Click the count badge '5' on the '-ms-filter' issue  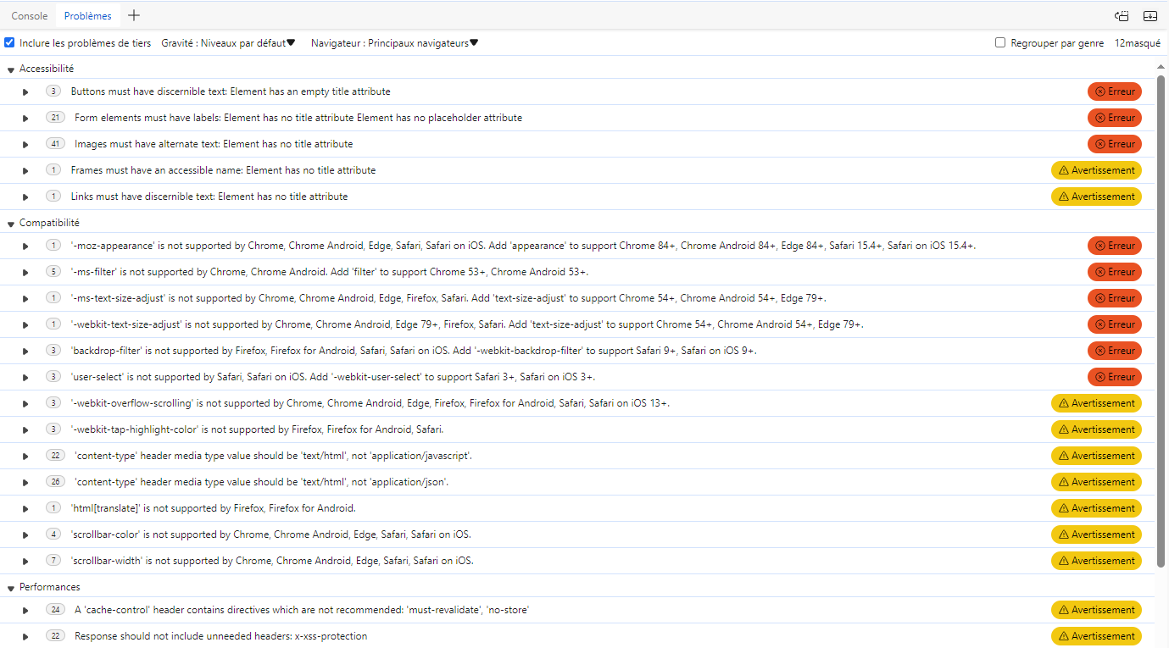tap(53, 272)
